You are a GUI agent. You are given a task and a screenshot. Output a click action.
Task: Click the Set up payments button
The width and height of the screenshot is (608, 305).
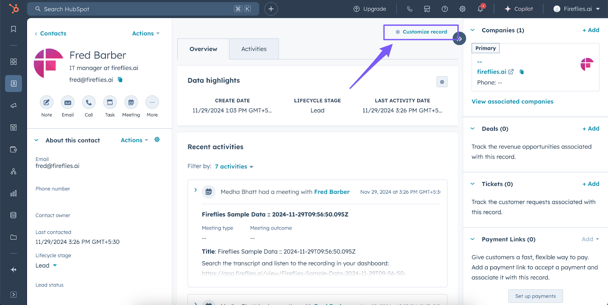pyautogui.click(x=535, y=296)
